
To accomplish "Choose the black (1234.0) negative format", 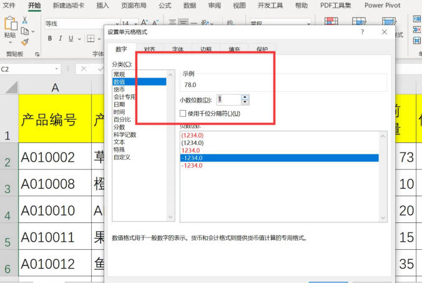I will (x=280, y=142).
